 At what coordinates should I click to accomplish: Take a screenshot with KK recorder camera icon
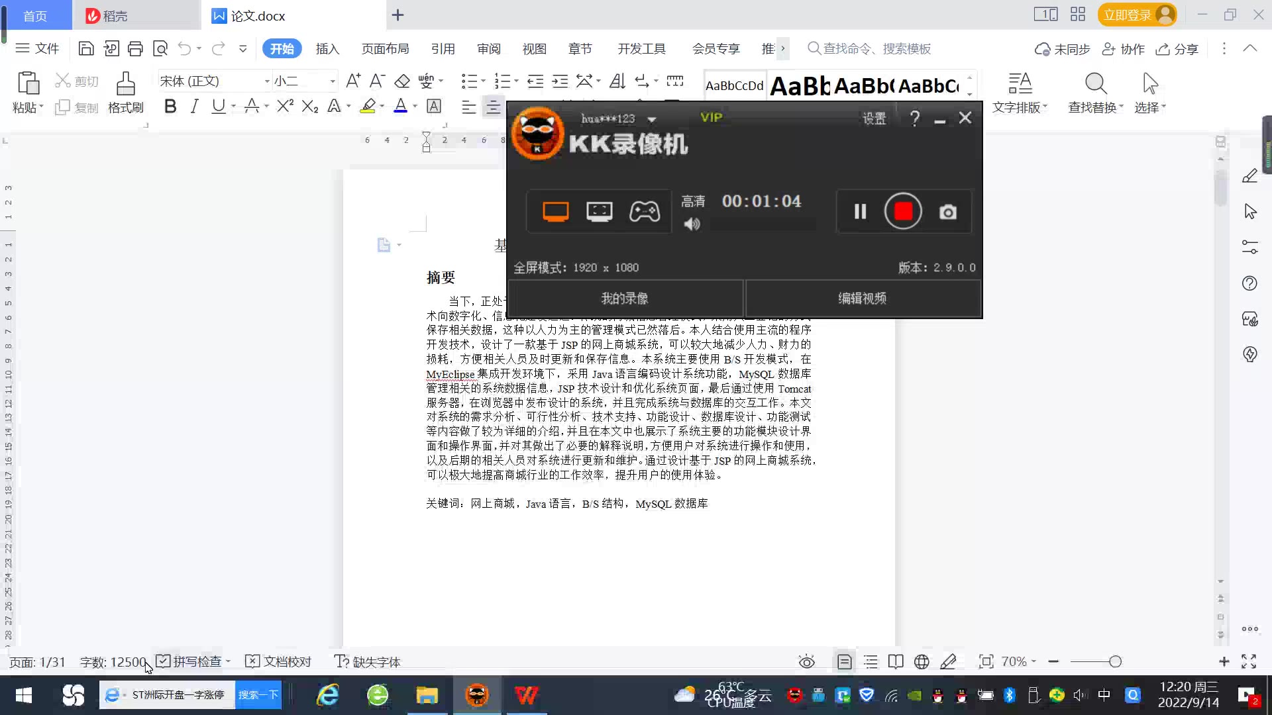coord(947,212)
